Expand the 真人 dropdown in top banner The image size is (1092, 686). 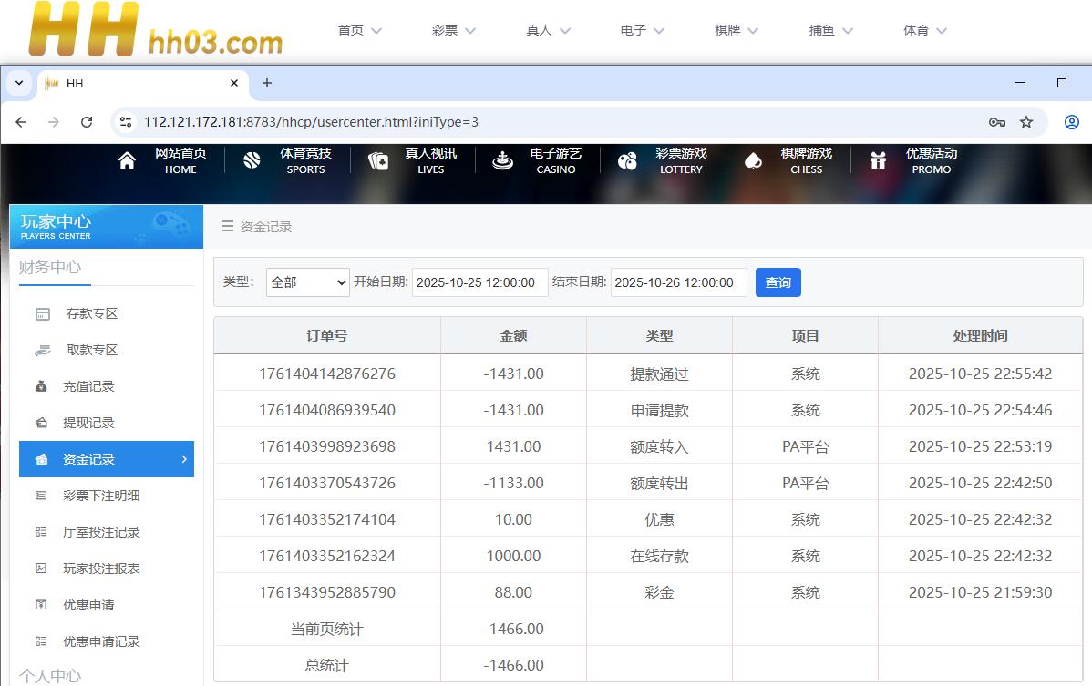(548, 30)
